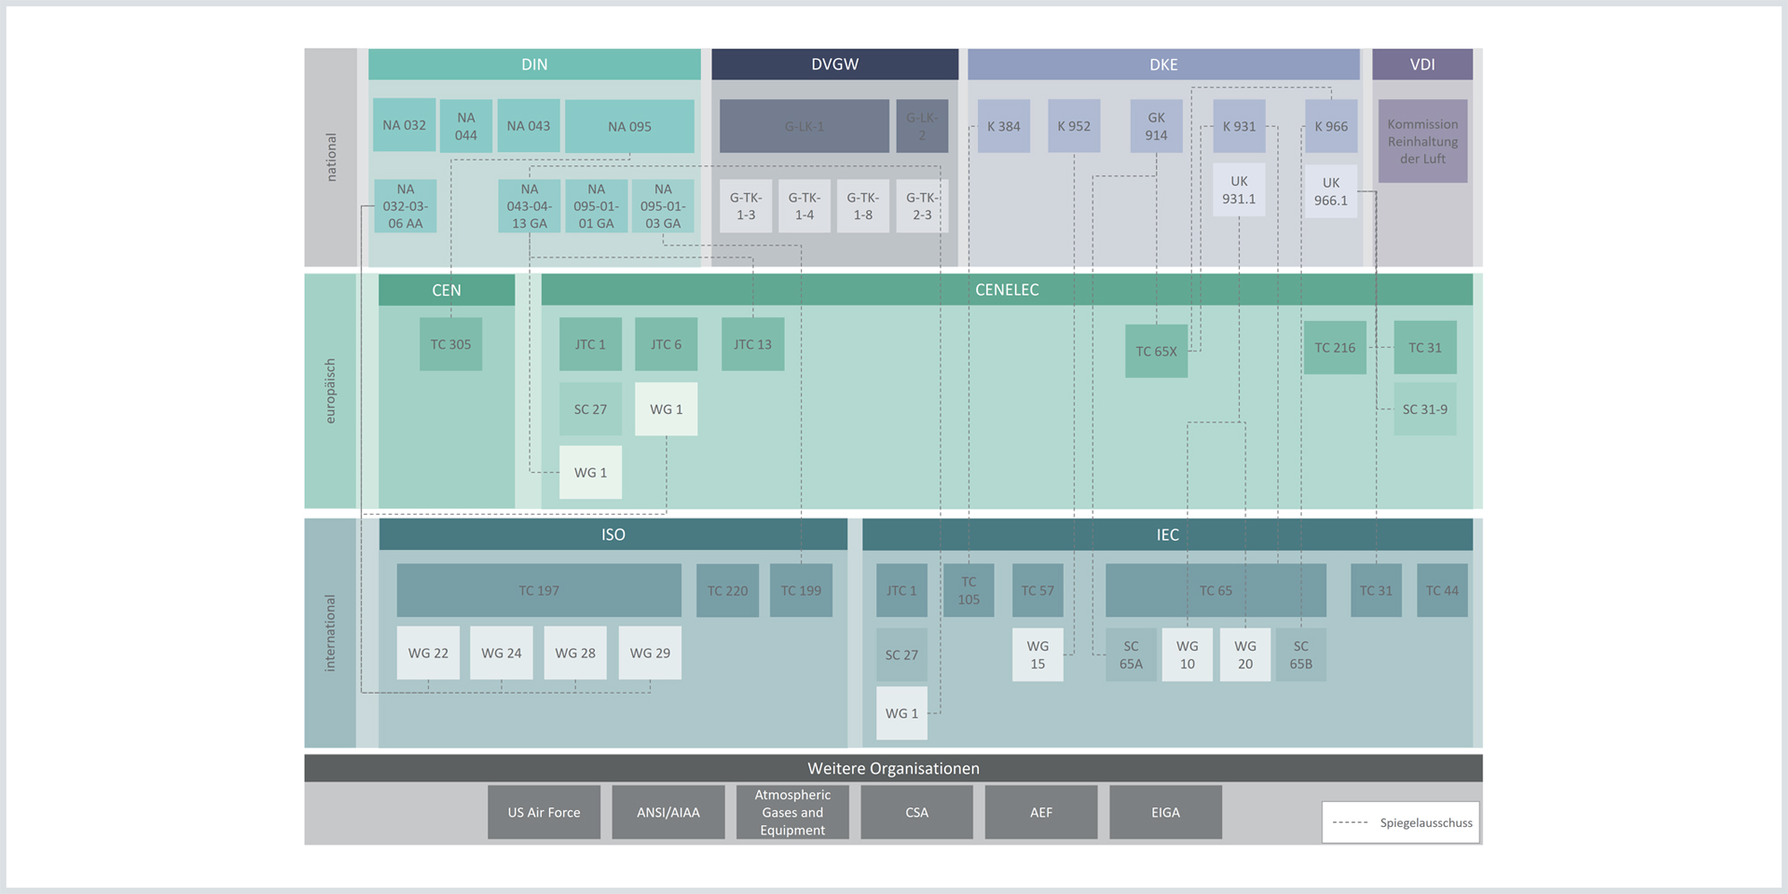Click the NA 043-04-13 GA box
The image size is (1788, 894).
click(x=529, y=207)
